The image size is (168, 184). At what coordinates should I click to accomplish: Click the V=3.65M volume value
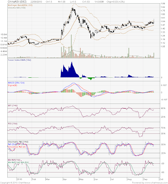[100, 1]
